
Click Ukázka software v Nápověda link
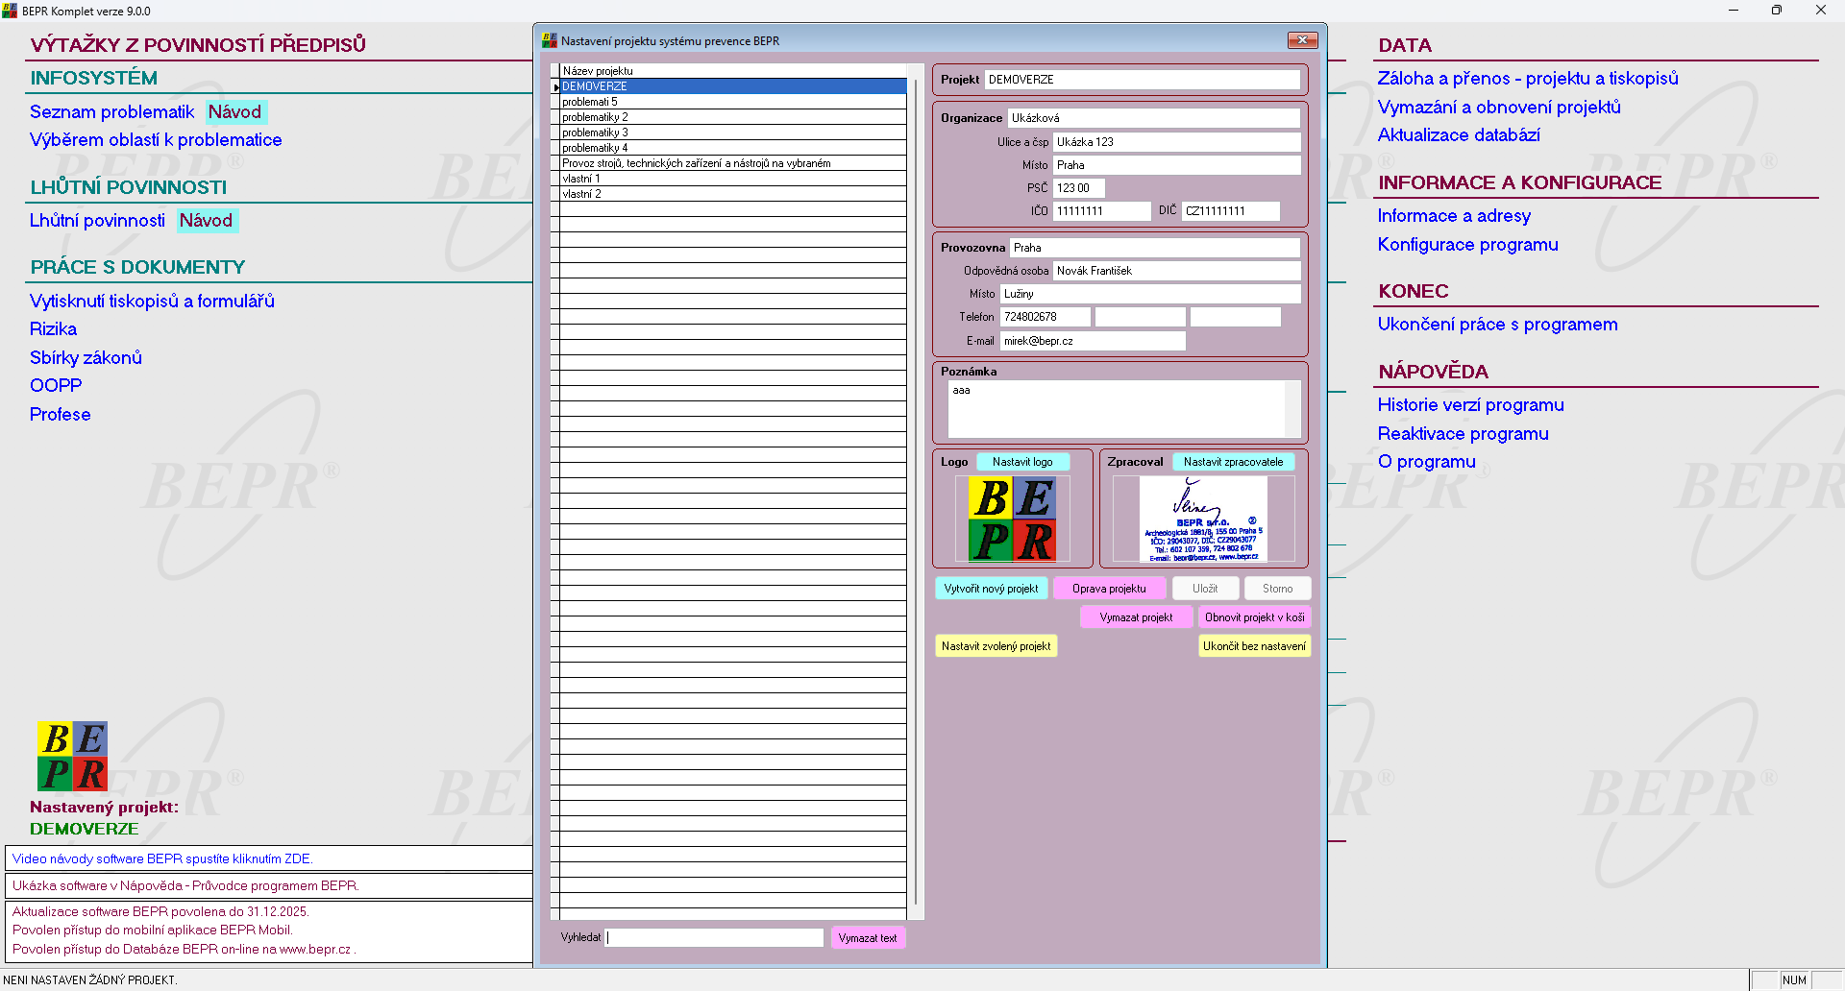(185, 885)
